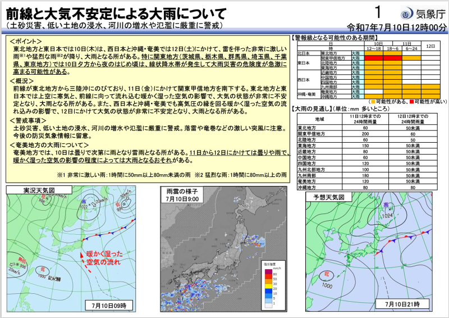Select the date text 令和7年7月10日12時00分
Image resolution: width=449 pixels, height=318 pixels.
(397, 28)
